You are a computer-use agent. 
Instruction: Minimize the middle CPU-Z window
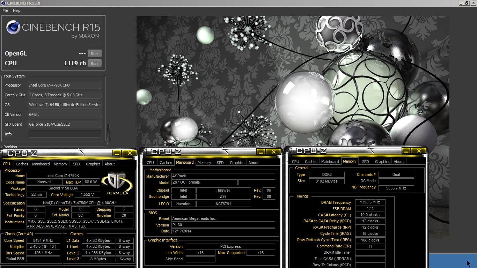point(261,152)
